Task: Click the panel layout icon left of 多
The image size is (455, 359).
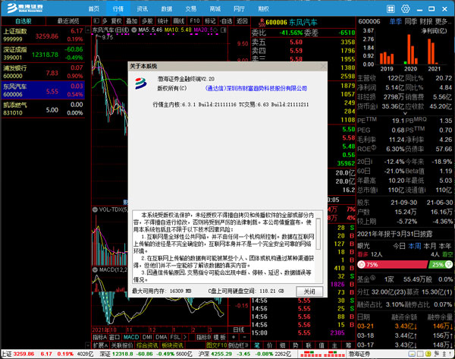Action: pos(96,21)
